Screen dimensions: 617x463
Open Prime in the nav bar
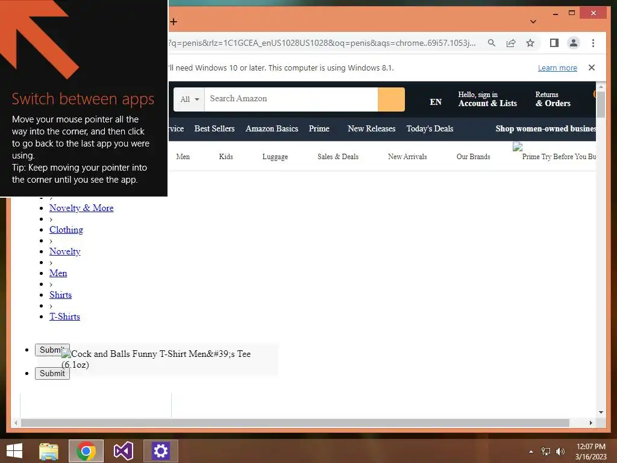(x=319, y=129)
